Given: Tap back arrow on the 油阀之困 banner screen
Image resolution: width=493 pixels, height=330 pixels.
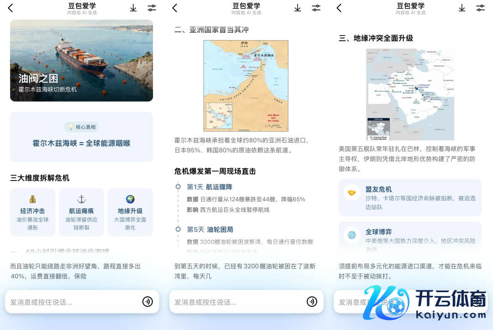Looking at the screenshot, I should tap(10, 8).
